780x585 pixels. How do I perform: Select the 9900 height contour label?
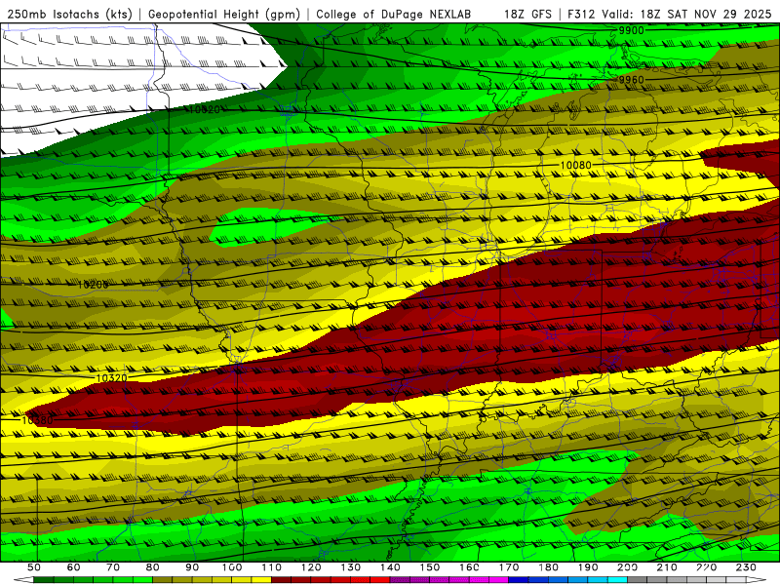pos(631,30)
